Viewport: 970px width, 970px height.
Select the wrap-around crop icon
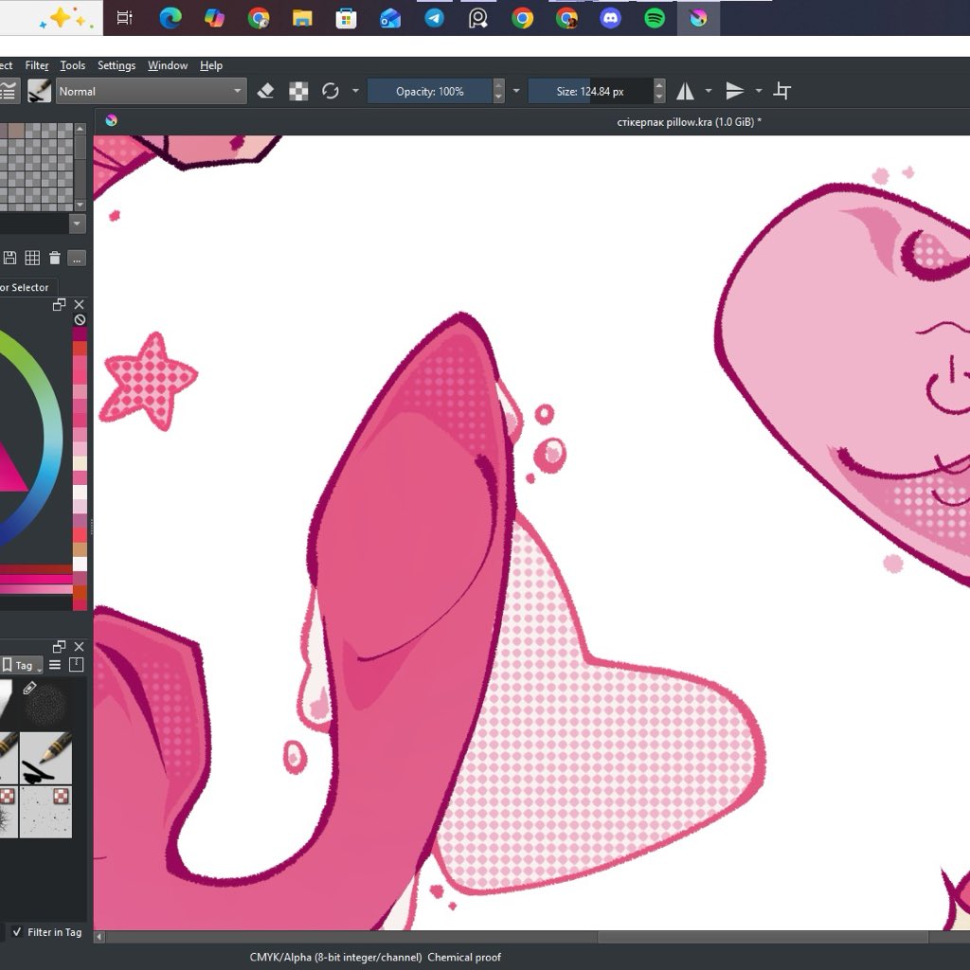point(781,92)
